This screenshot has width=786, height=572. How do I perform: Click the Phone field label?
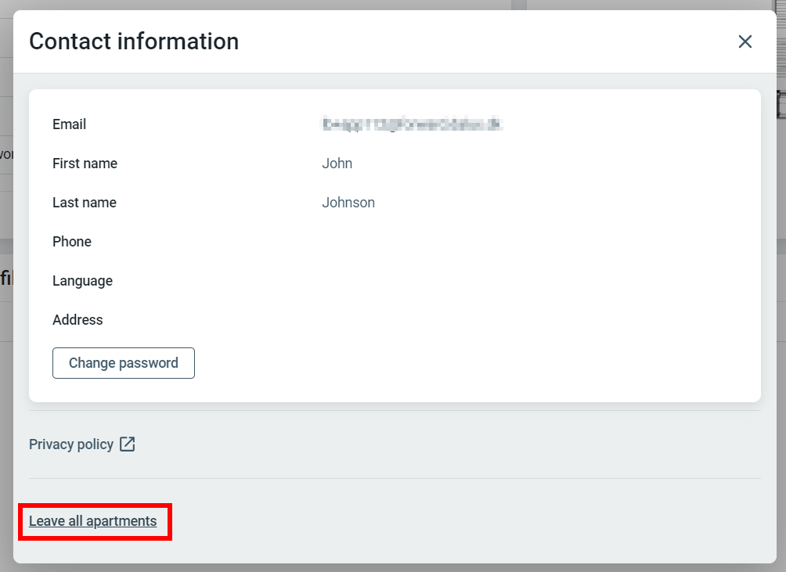pos(72,242)
